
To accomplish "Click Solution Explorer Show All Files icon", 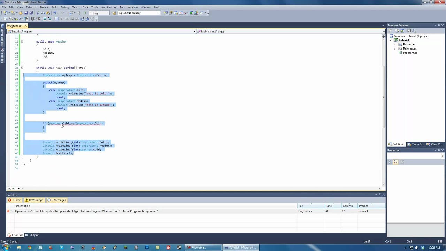I will coord(397,31).
